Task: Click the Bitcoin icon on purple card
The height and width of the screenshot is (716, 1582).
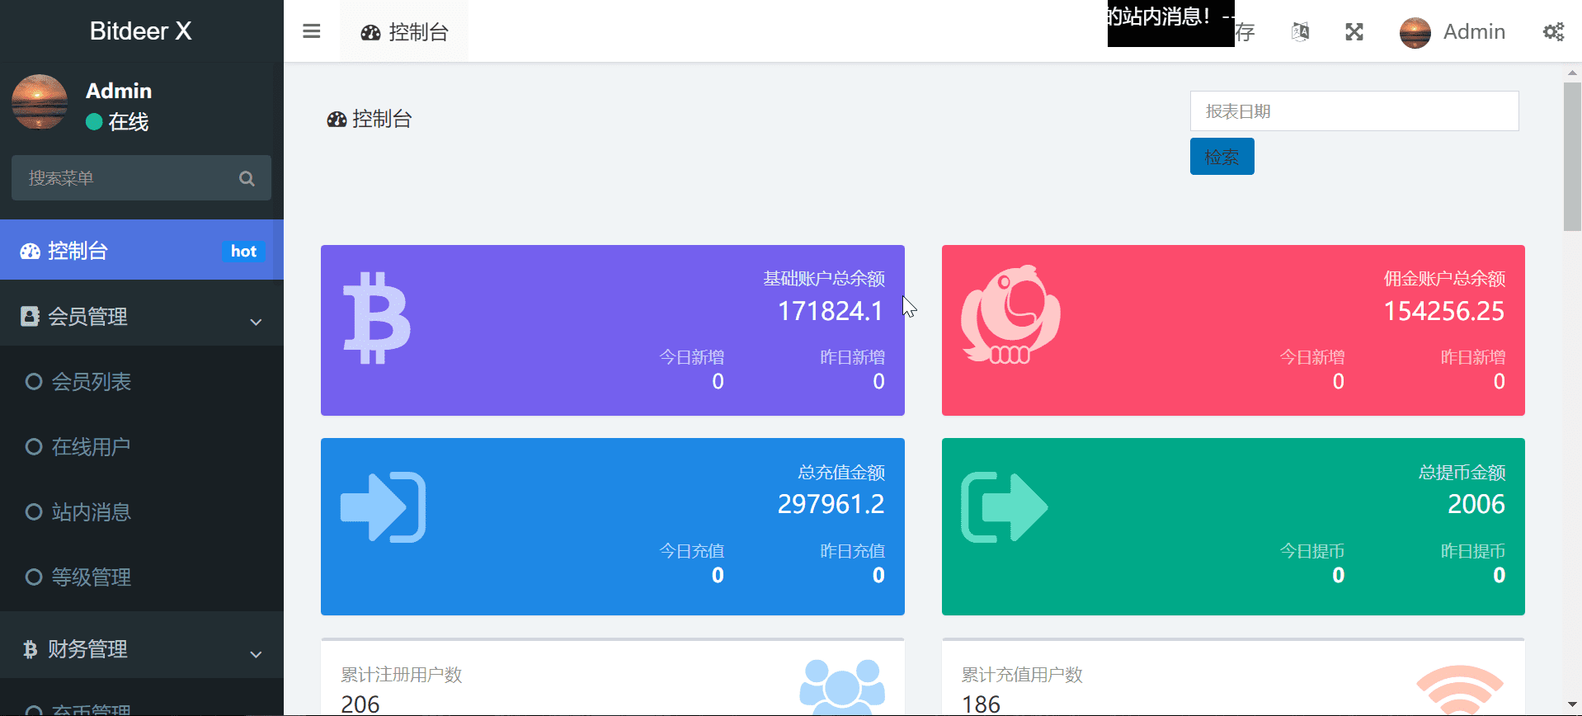Action: tap(376, 318)
